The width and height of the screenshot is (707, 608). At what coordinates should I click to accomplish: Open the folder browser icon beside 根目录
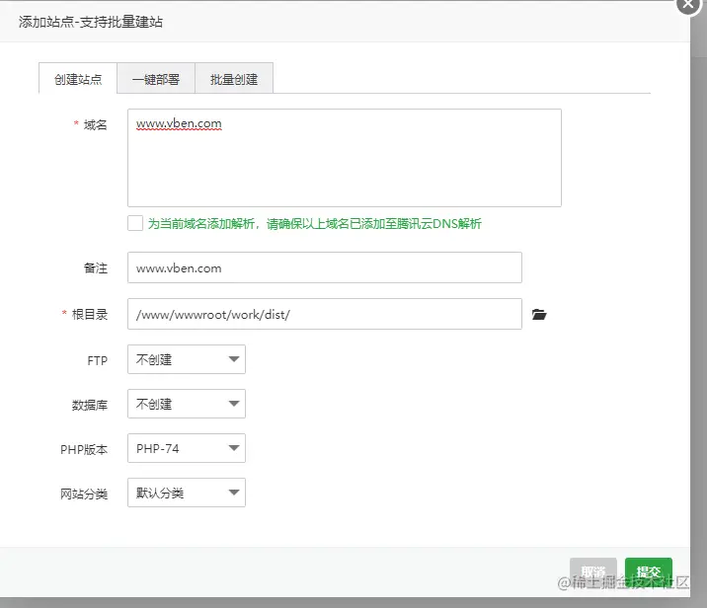click(x=539, y=314)
